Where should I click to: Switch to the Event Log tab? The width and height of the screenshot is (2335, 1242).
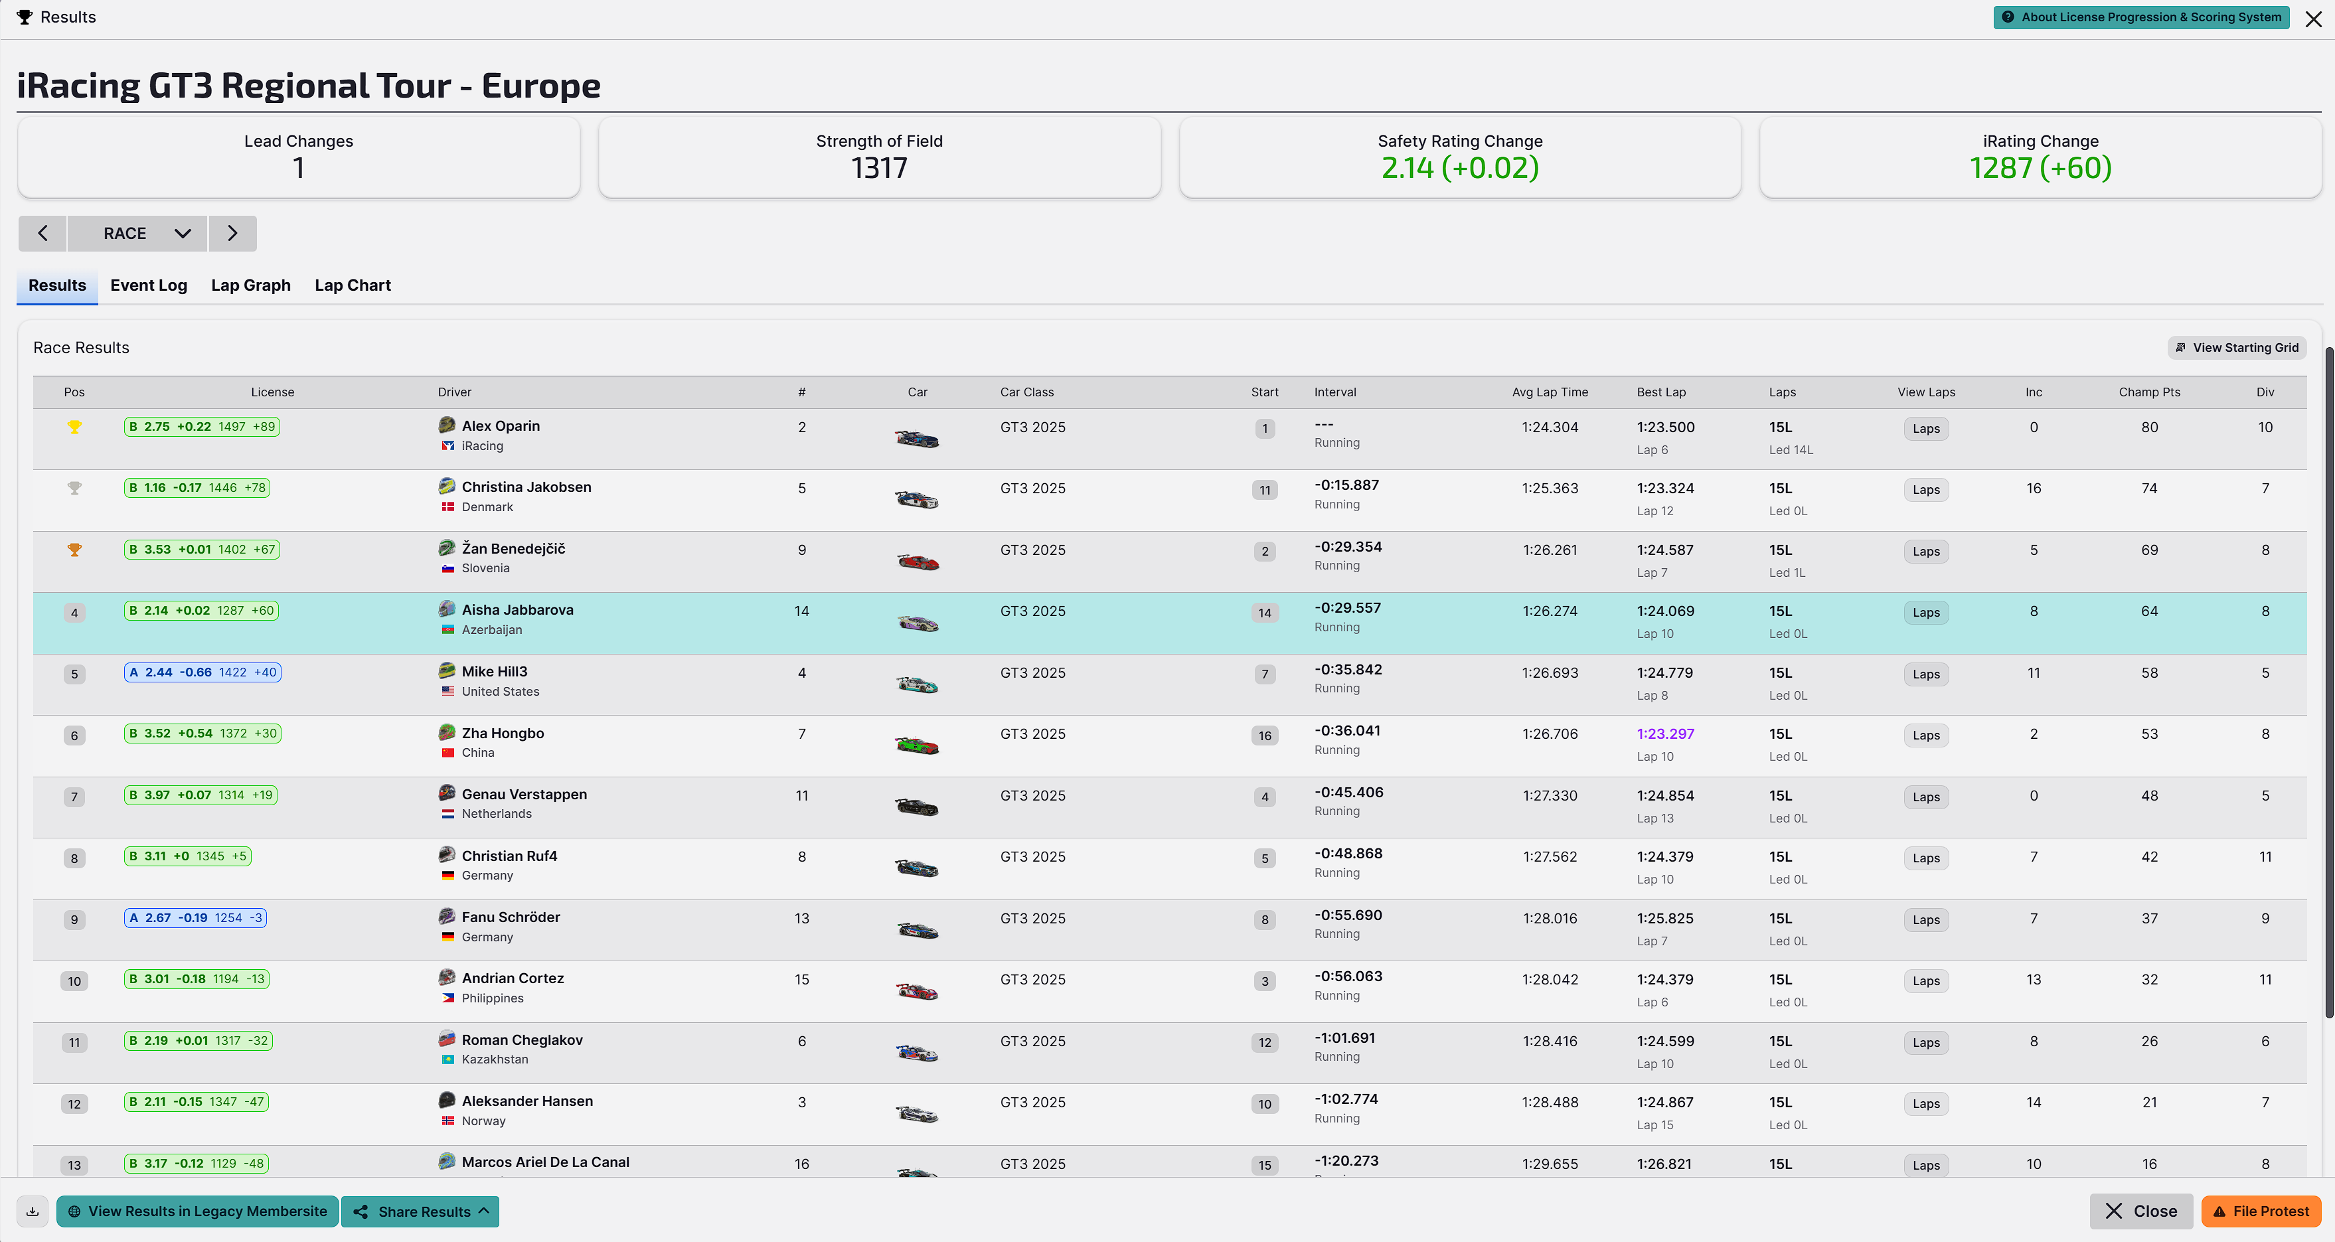coord(149,285)
